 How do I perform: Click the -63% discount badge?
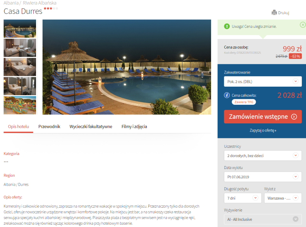pyautogui.click(x=295, y=56)
